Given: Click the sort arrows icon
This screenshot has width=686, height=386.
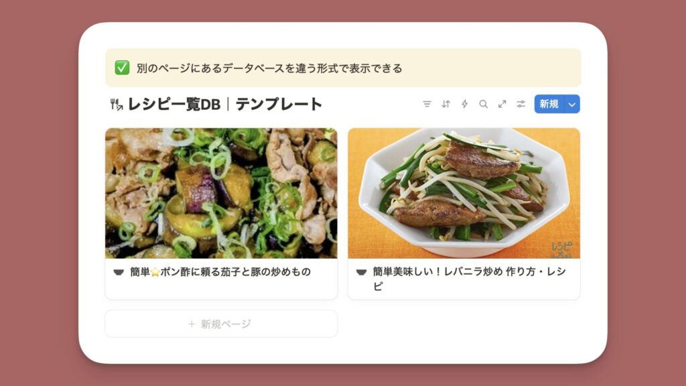Looking at the screenshot, I should click(445, 104).
